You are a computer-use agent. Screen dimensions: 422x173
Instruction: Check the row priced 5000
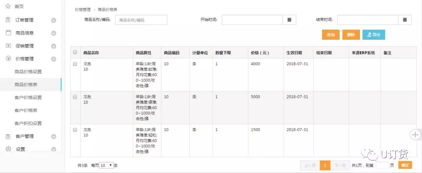(75, 97)
